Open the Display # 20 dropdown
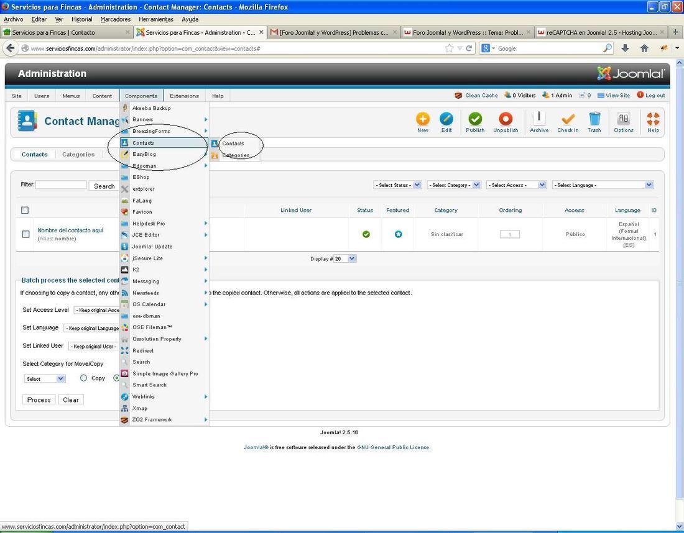The height and width of the screenshot is (533, 684). pyautogui.click(x=345, y=258)
